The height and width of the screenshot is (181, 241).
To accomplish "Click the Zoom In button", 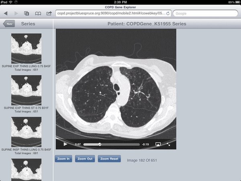I will pyautogui.click(x=63, y=159).
